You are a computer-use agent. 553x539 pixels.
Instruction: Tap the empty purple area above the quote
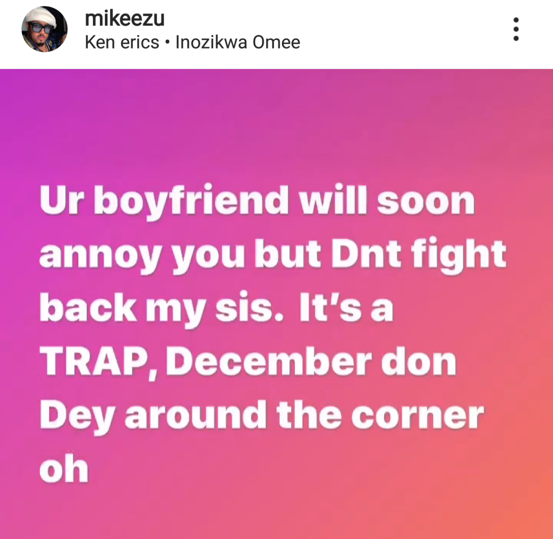point(276,124)
